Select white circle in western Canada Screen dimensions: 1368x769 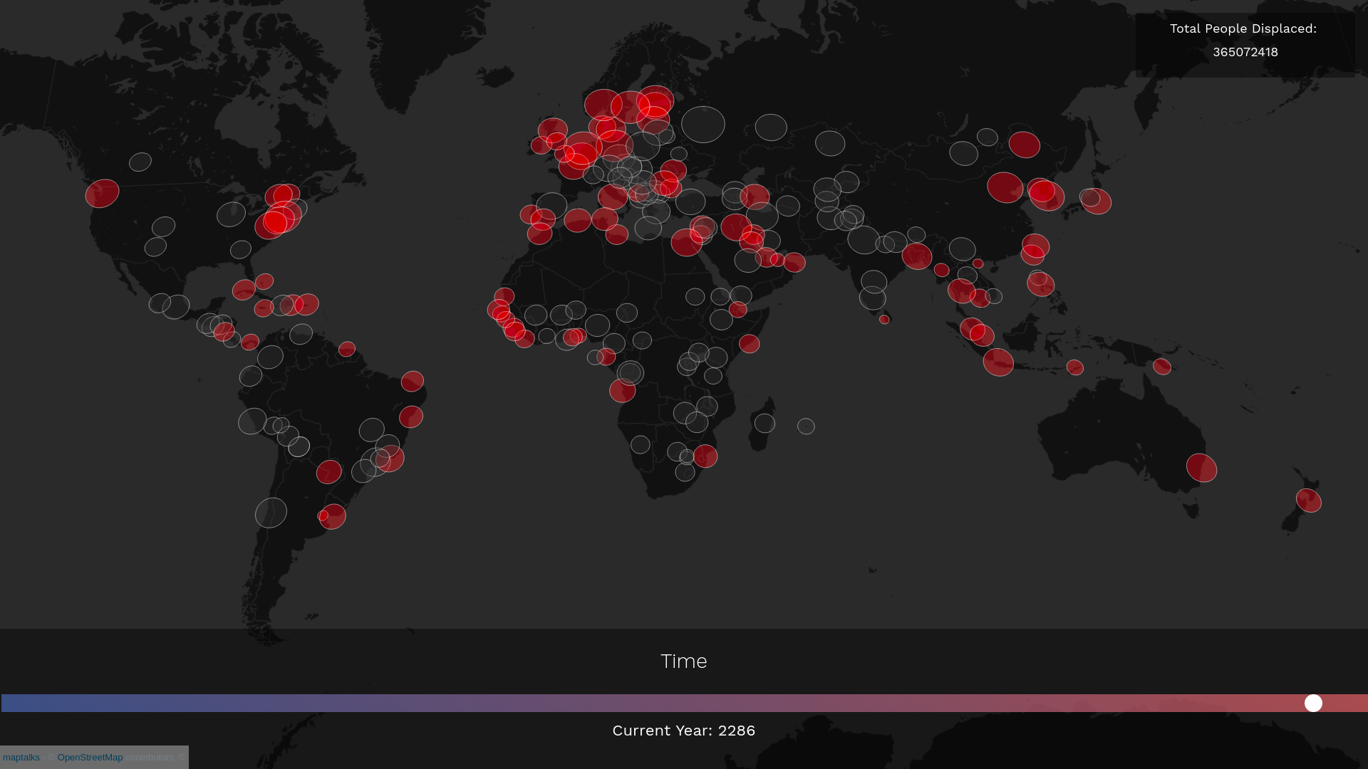coord(140,162)
